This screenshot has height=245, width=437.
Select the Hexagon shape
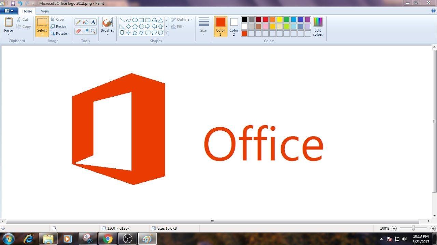tap(141, 27)
